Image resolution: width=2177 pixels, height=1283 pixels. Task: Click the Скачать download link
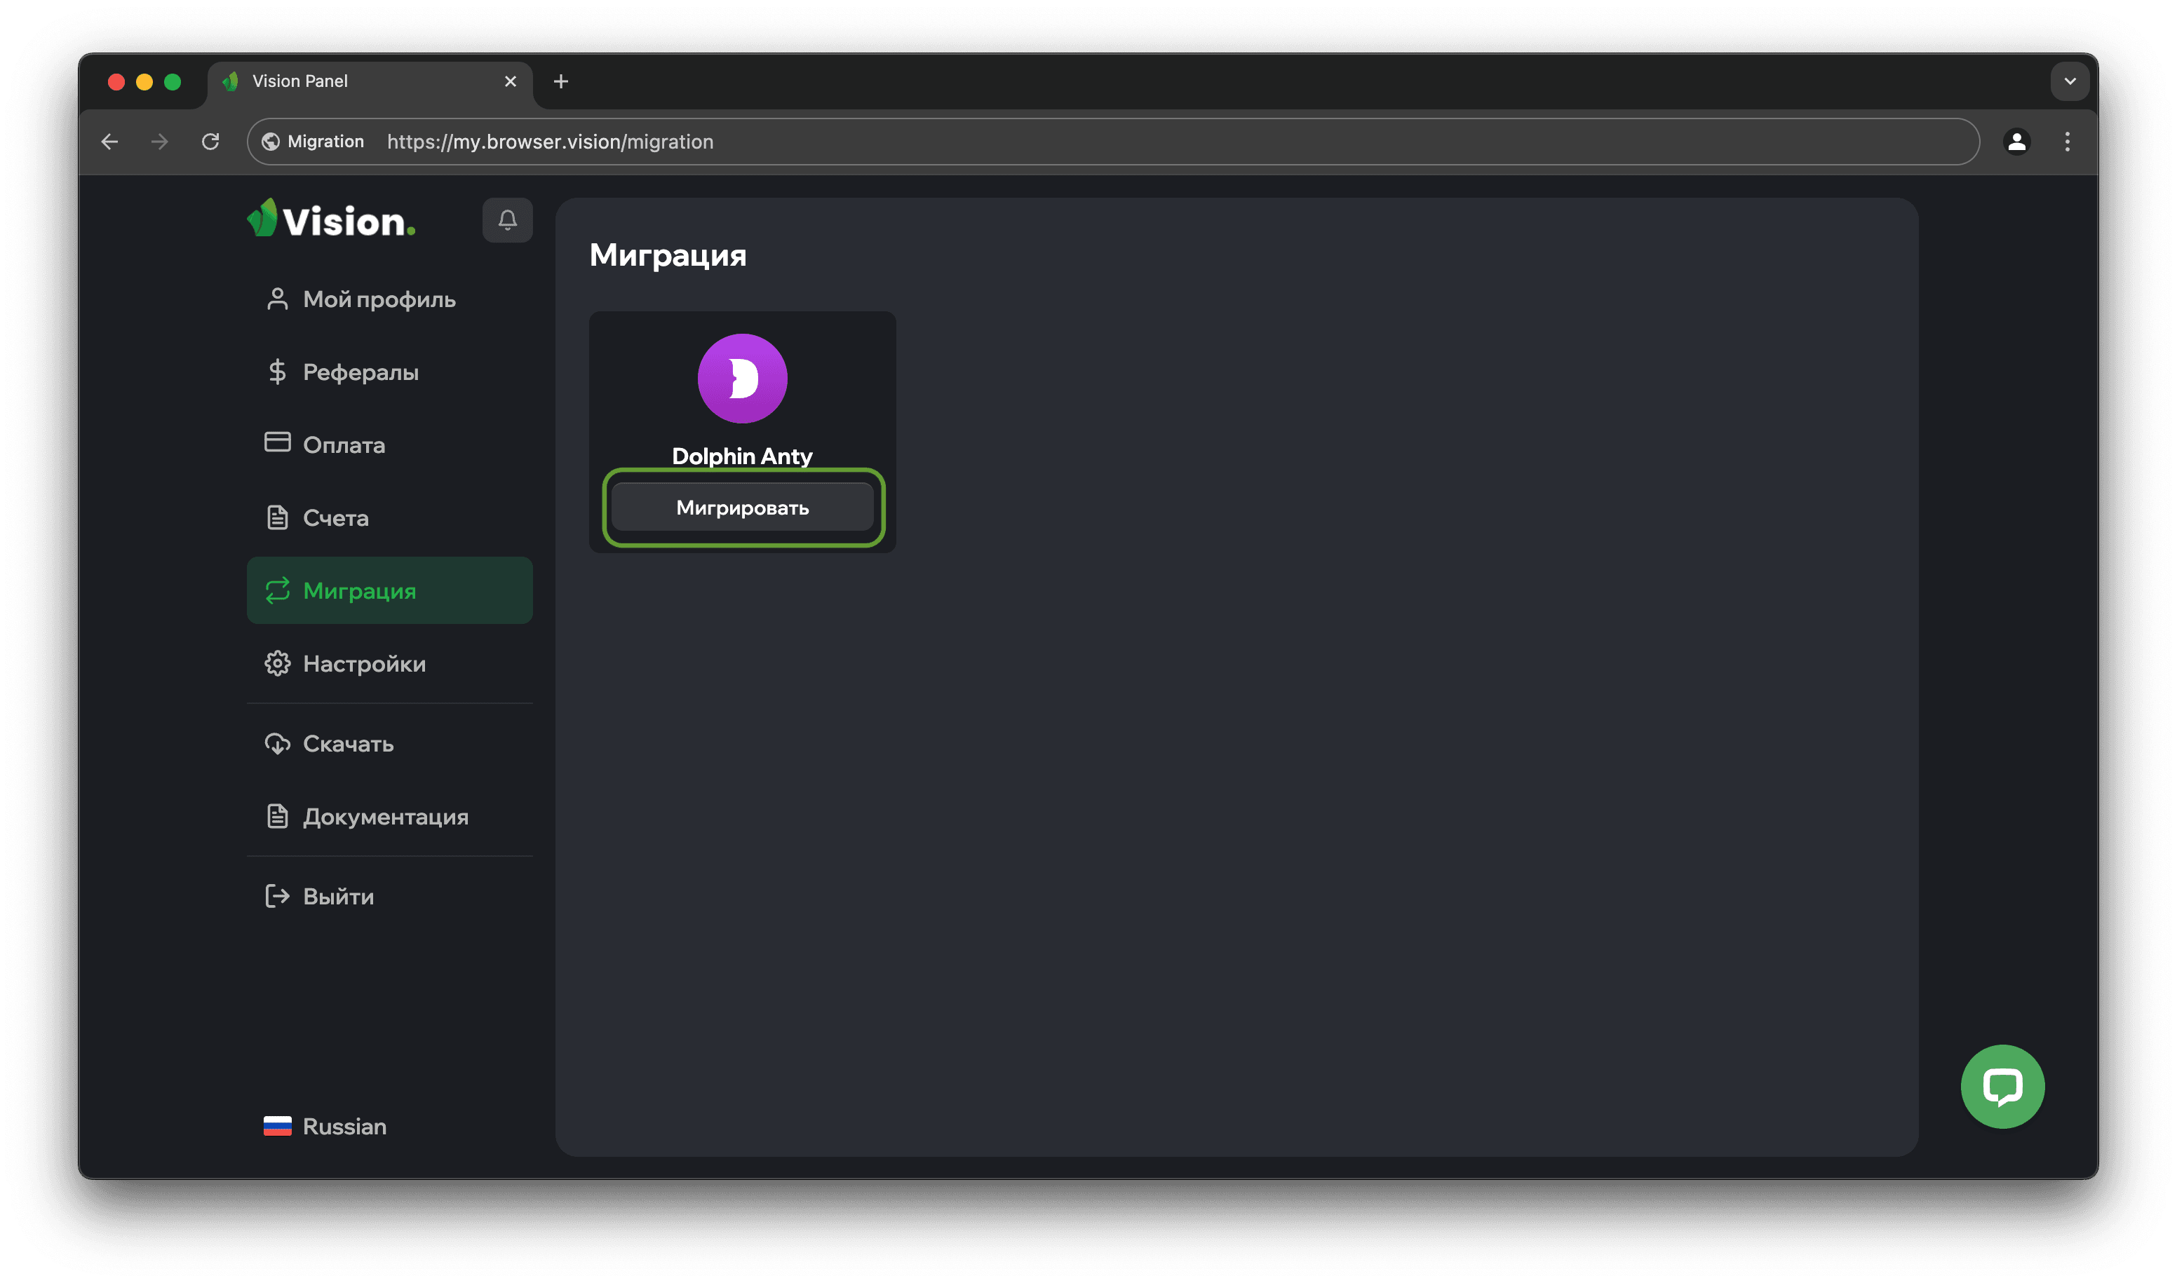coord(348,744)
